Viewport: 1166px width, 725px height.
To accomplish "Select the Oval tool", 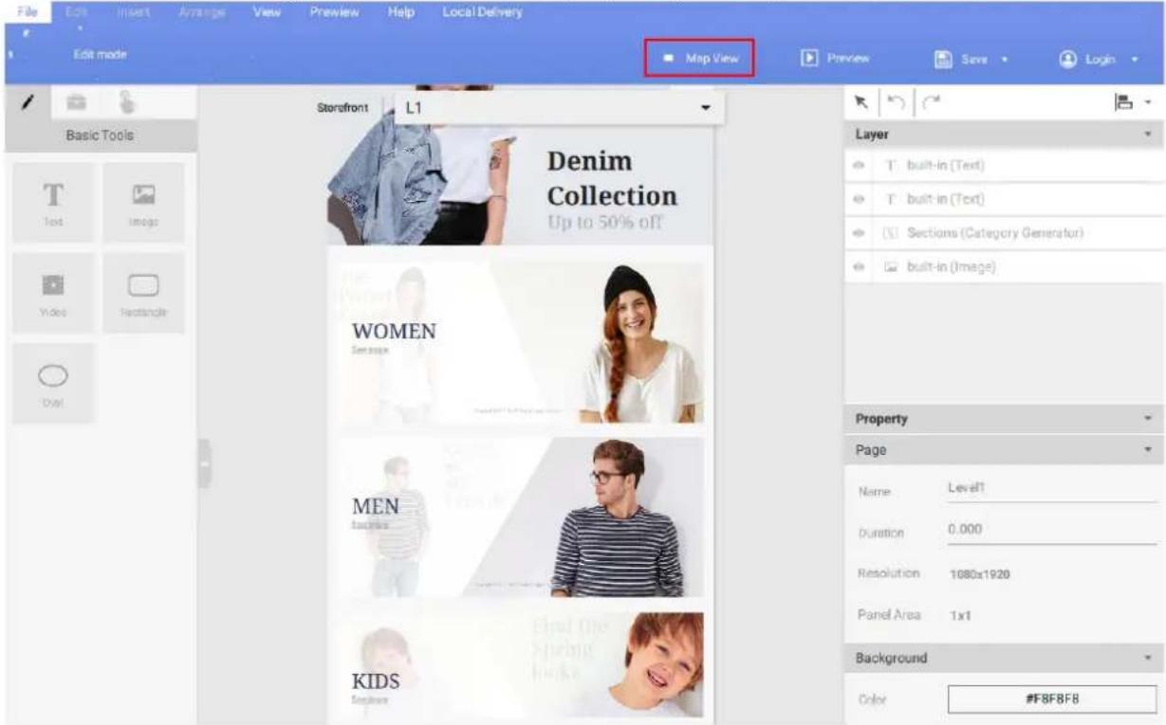I will coord(53,383).
